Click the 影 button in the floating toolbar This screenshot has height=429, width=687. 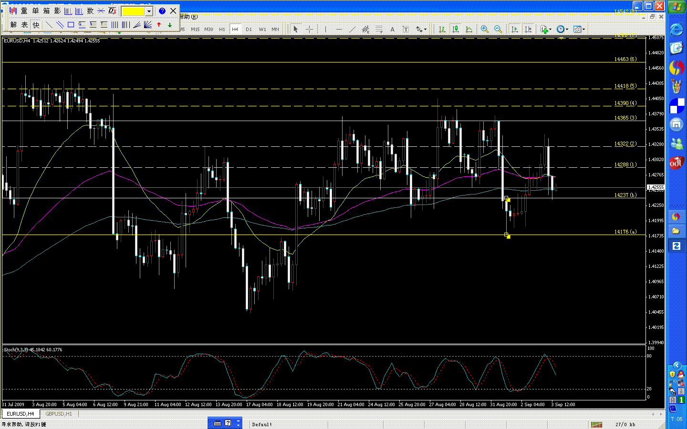(x=57, y=11)
